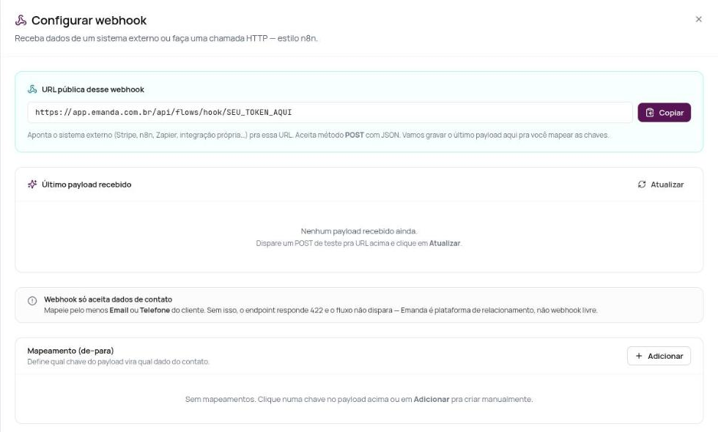This screenshot has width=718, height=432.
Task: Click 'Último payload recebido' heading text
Action: 86,185
